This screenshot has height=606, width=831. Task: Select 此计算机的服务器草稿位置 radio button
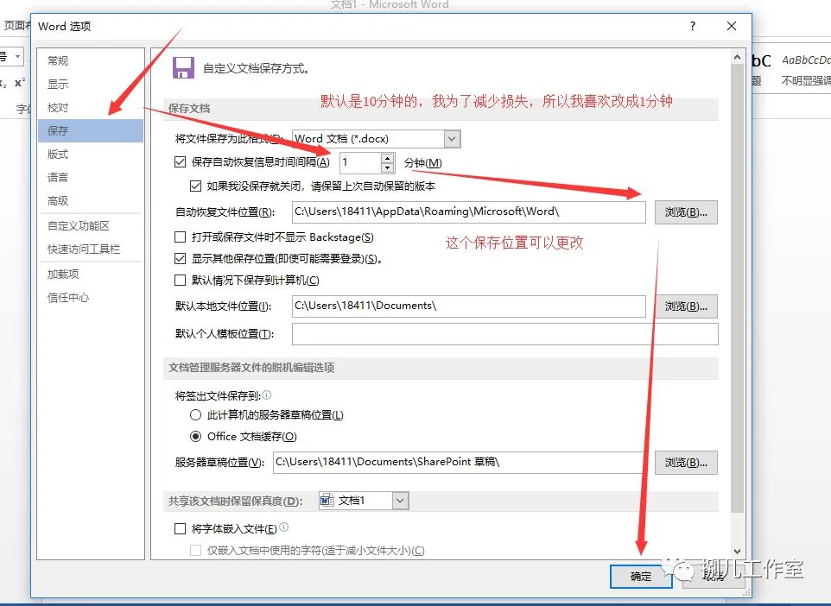(195, 414)
